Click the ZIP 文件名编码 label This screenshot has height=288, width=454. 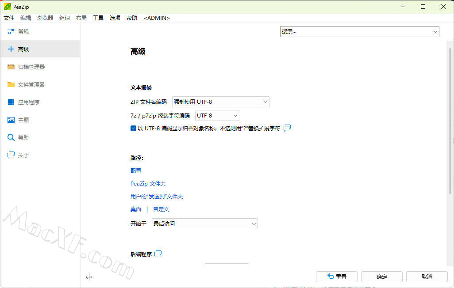tap(149, 102)
